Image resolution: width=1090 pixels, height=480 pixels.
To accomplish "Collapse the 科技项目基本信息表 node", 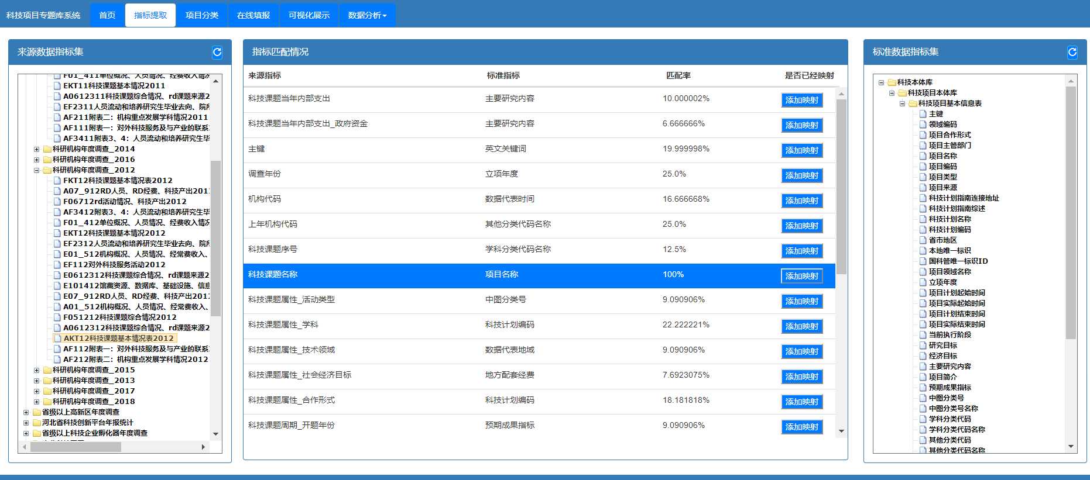I will pyautogui.click(x=902, y=104).
